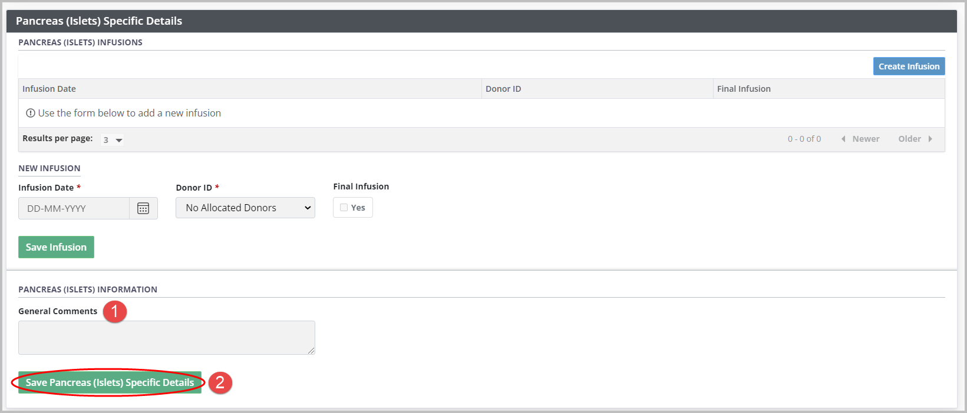Save Pancreas (Islets) Specific Details

coord(110,382)
